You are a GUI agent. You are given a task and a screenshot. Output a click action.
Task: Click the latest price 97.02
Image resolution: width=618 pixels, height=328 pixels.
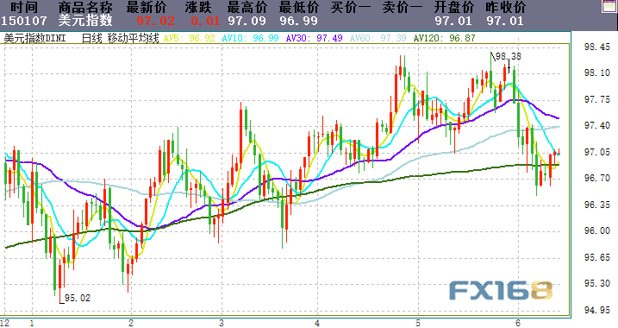click(x=156, y=21)
